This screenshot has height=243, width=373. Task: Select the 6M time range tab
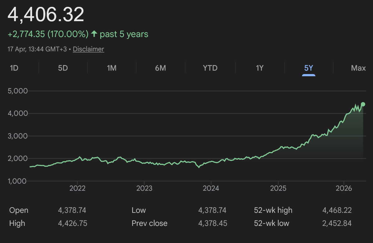(161, 68)
